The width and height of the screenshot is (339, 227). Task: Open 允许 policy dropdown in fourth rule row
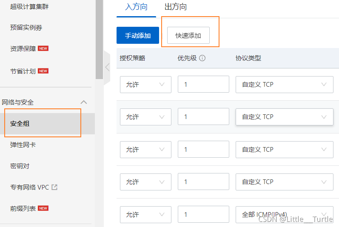point(145,182)
